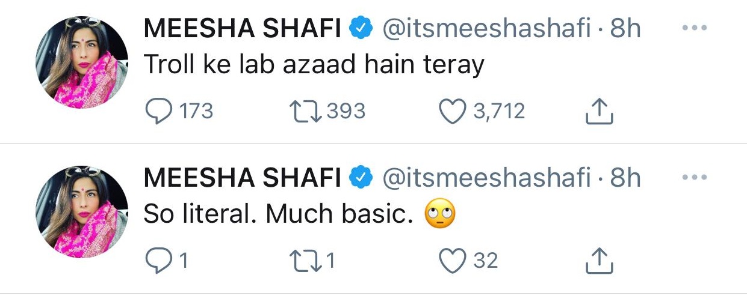Open @itsmeeshashafi handle on first tweet

486,29
